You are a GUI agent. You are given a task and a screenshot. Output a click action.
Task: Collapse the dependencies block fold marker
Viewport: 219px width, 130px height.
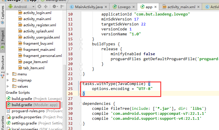[x=81, y=104]
